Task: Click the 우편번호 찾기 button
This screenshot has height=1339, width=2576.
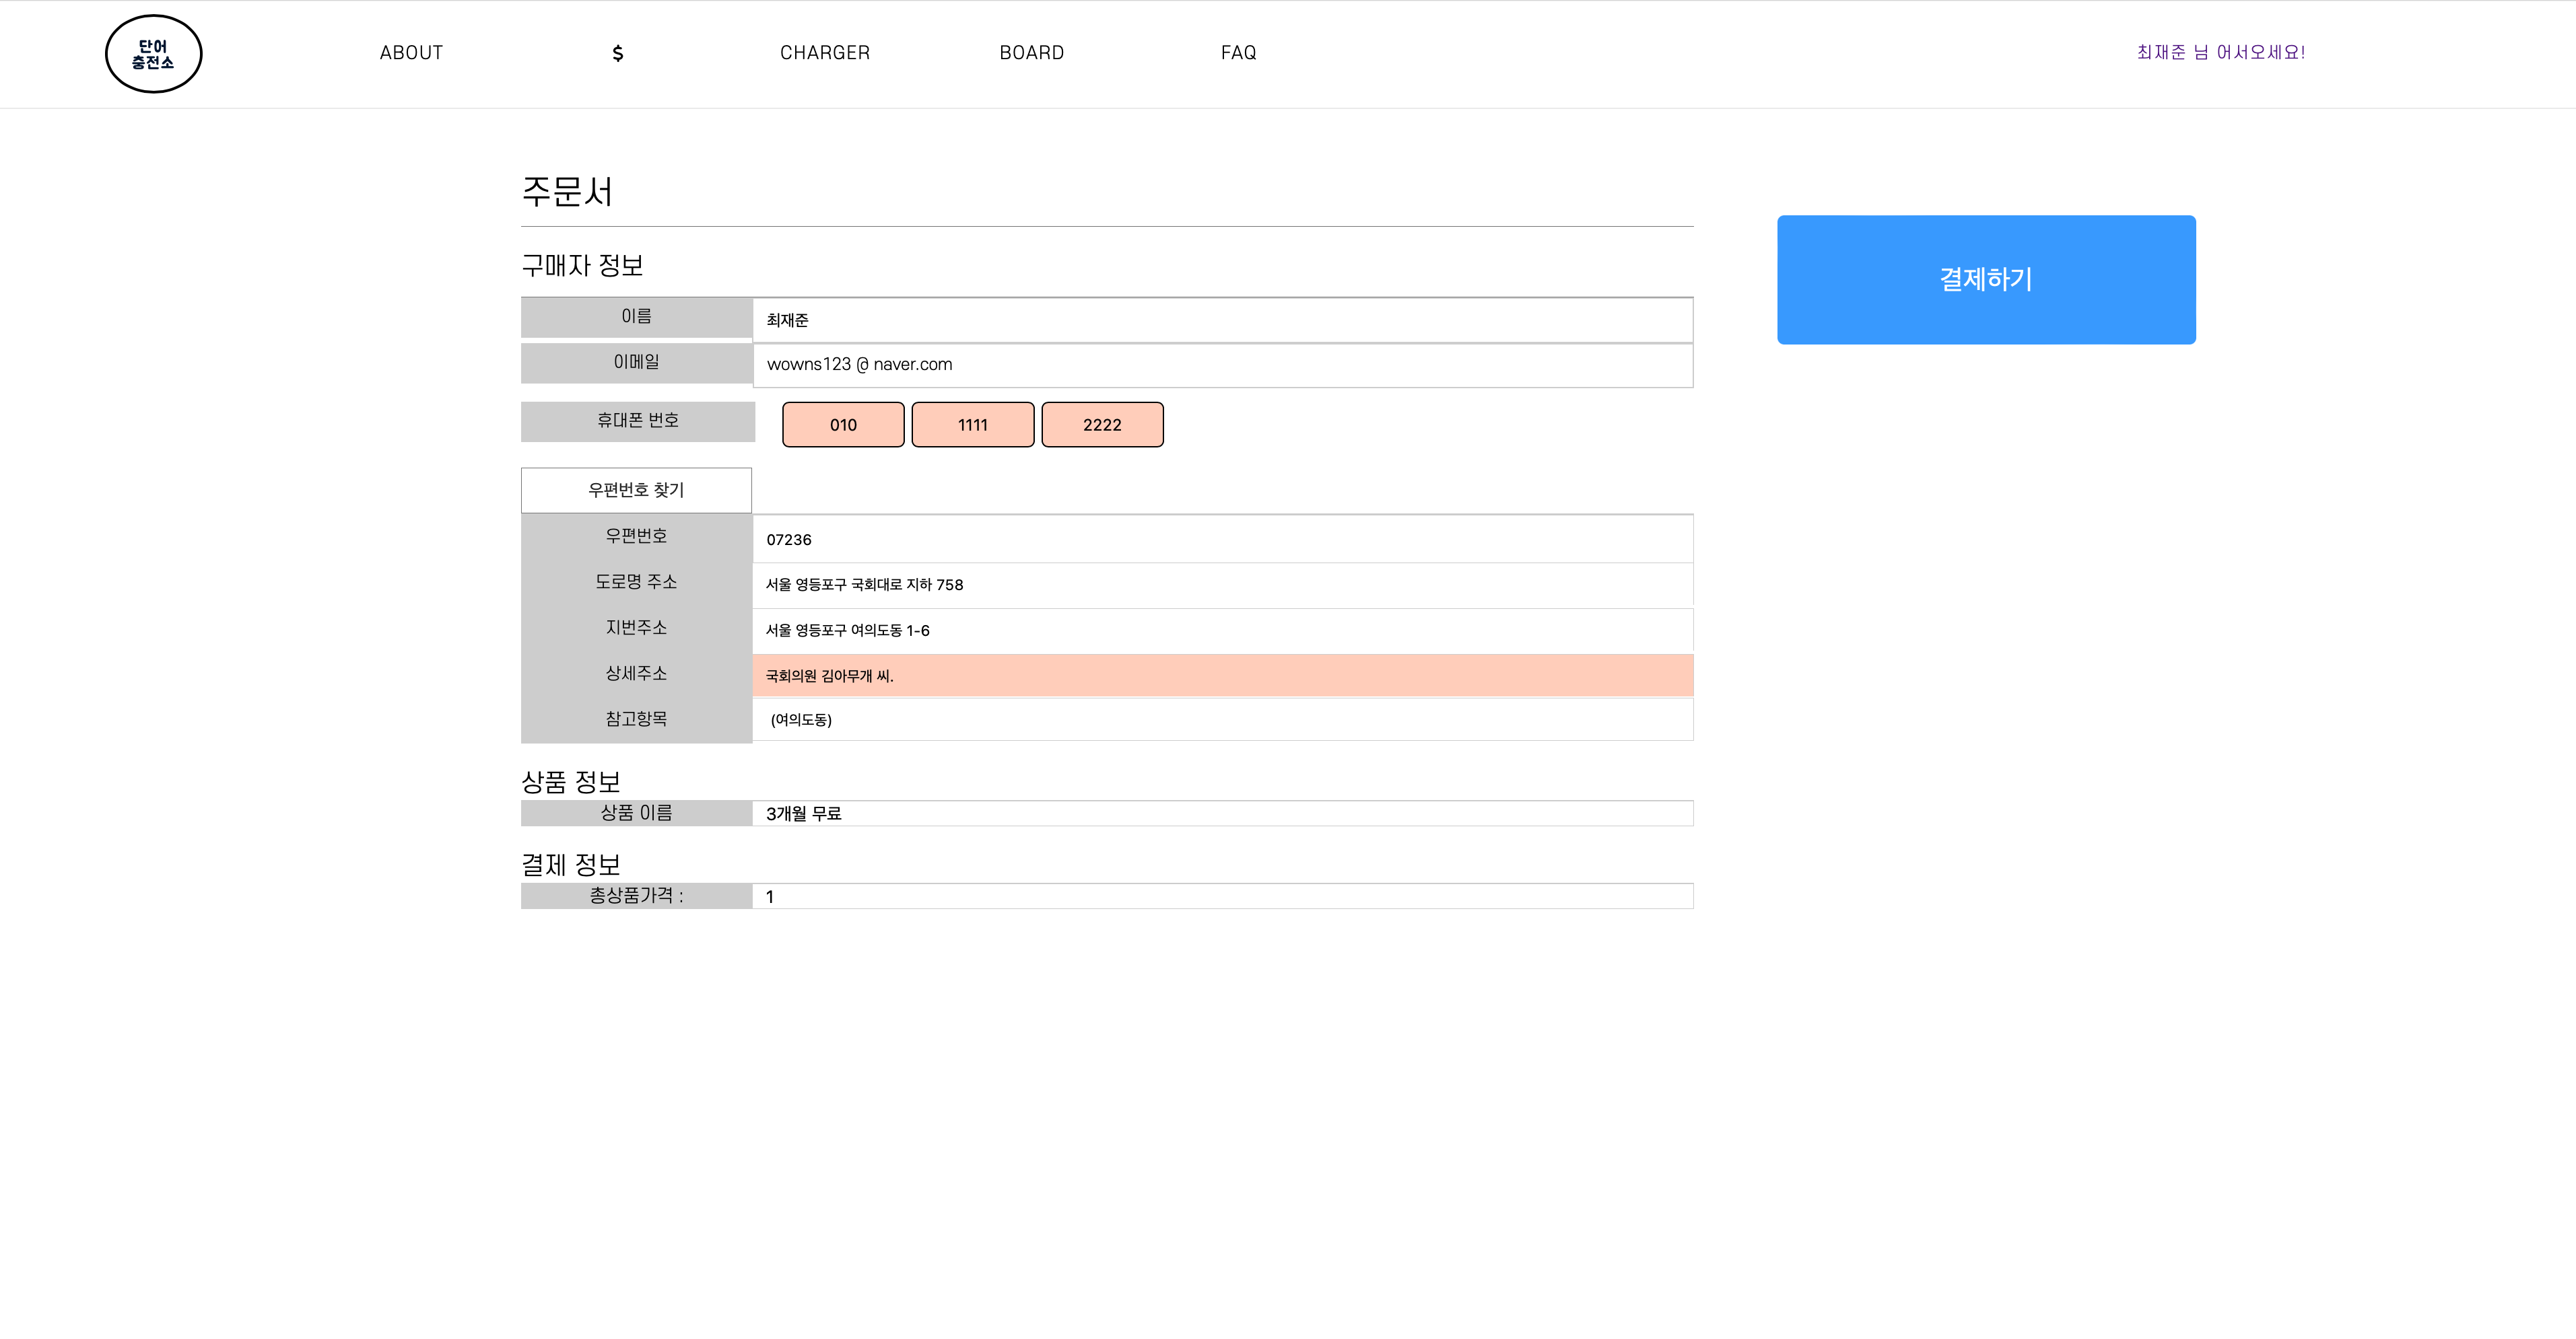Action: coord(636,490)
